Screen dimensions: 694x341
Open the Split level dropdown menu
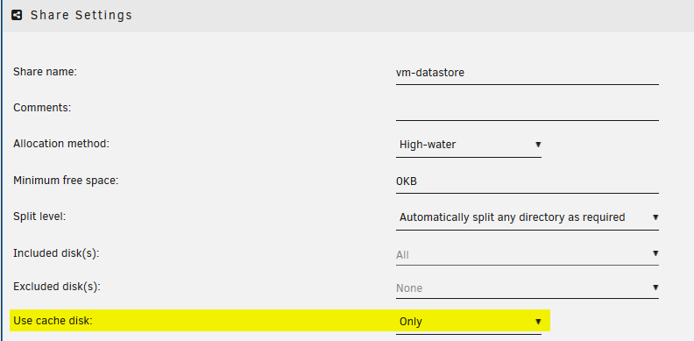click(x=528, y=217)
